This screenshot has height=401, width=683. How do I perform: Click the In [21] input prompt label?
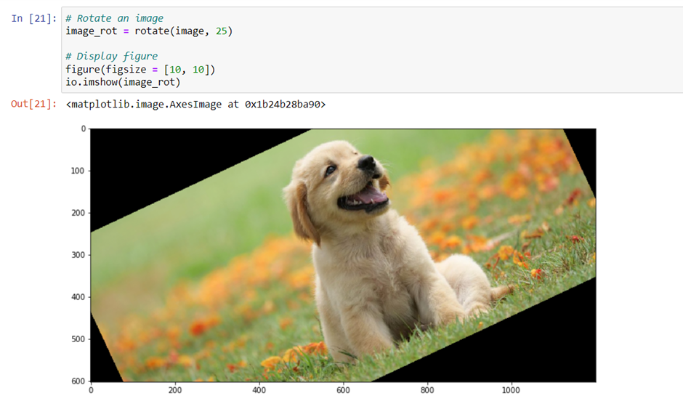(34, 18)
